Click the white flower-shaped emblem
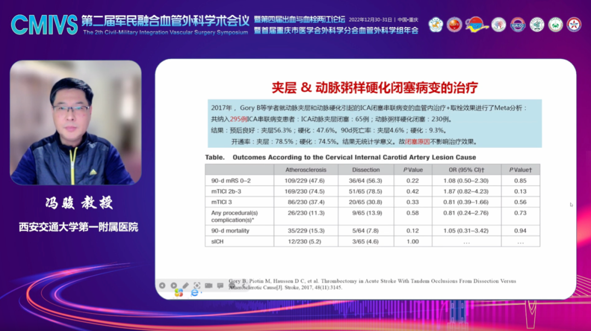The width and height of the screenshot is (591, 331). tap(436, 25)
